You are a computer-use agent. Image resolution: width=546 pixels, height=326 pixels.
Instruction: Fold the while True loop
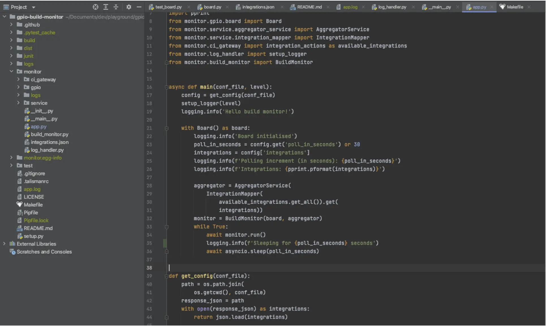(167, 227)
